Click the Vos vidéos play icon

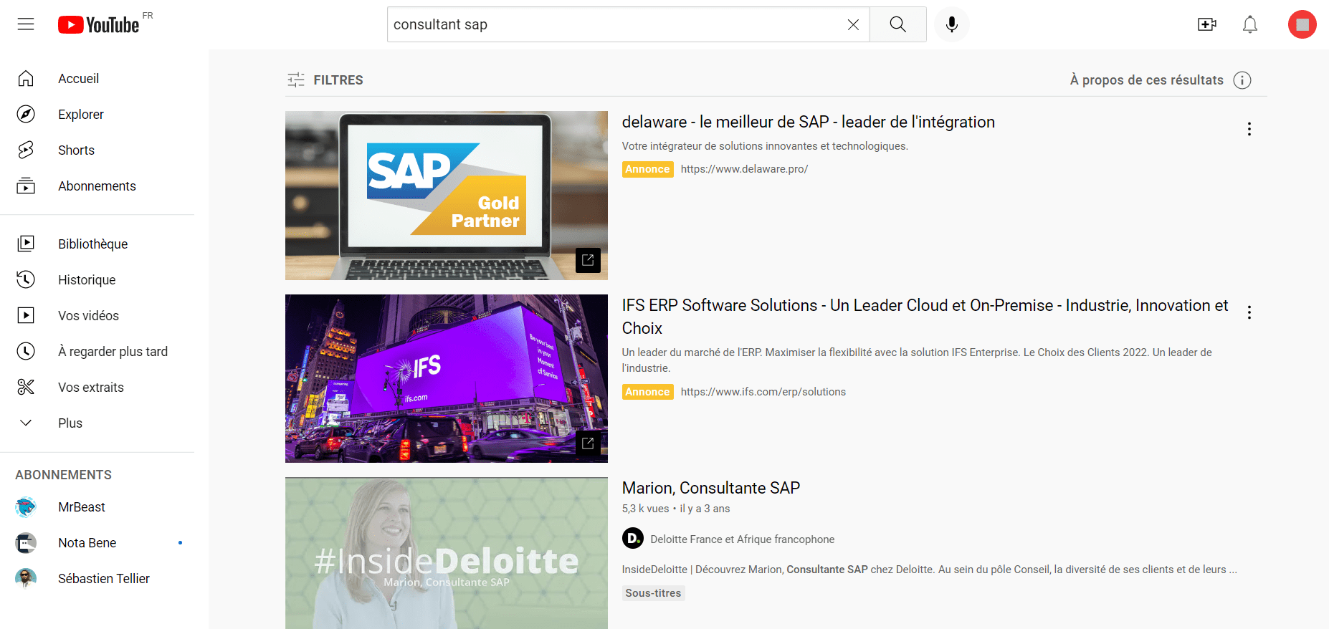click(x=26, y=315)
